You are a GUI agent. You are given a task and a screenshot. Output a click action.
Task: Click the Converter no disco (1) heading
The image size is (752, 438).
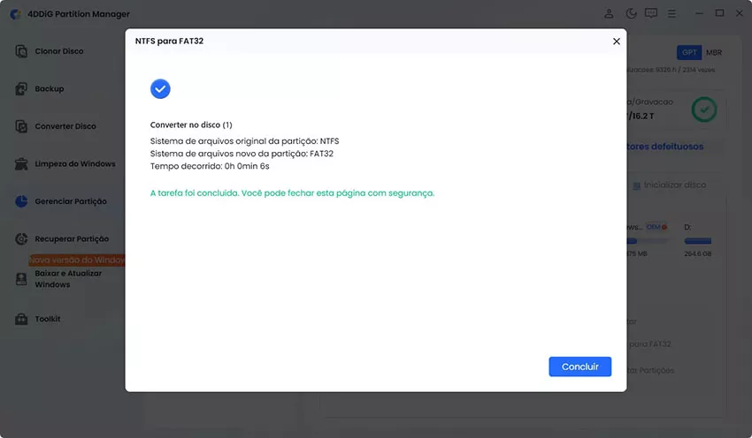[x=191, y=125]
